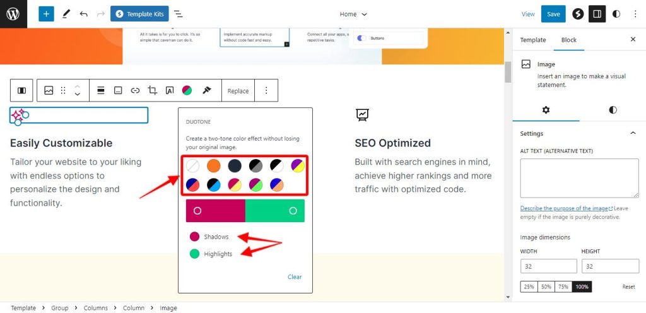
Task: Pick the solid orange duotone swatch
Action: (x=213, y=166)
